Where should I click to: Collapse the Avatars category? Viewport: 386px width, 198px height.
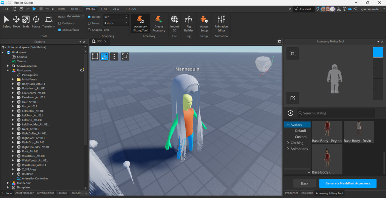[287, 125]
